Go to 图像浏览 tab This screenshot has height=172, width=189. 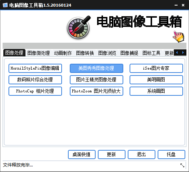(107, 53)
